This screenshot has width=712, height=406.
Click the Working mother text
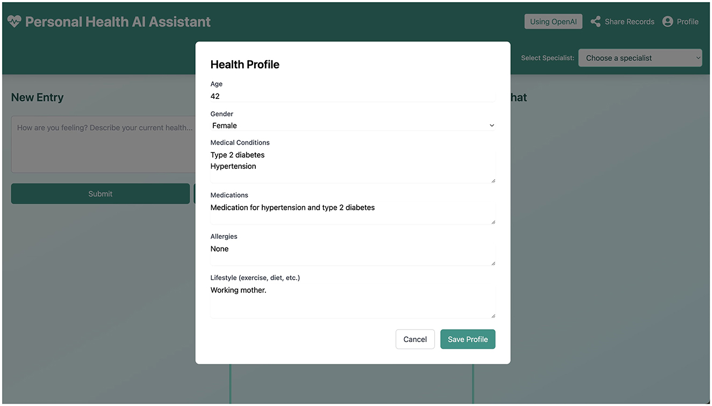tap(239, 290)
